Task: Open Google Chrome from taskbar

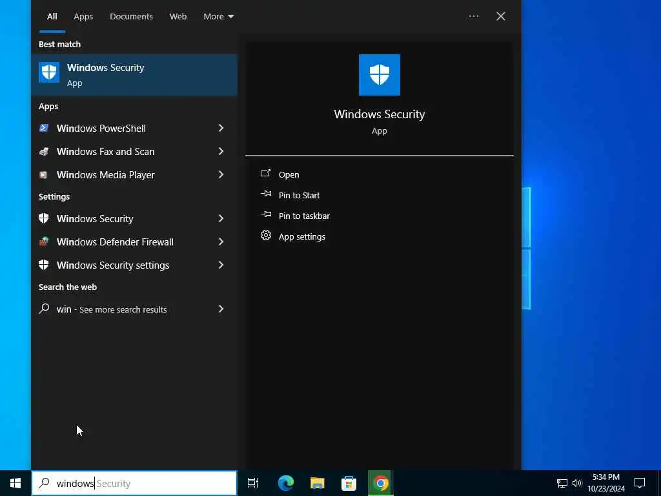Action: point(381,483)
